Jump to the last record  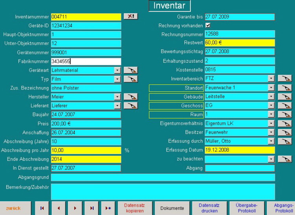[92, 208]
